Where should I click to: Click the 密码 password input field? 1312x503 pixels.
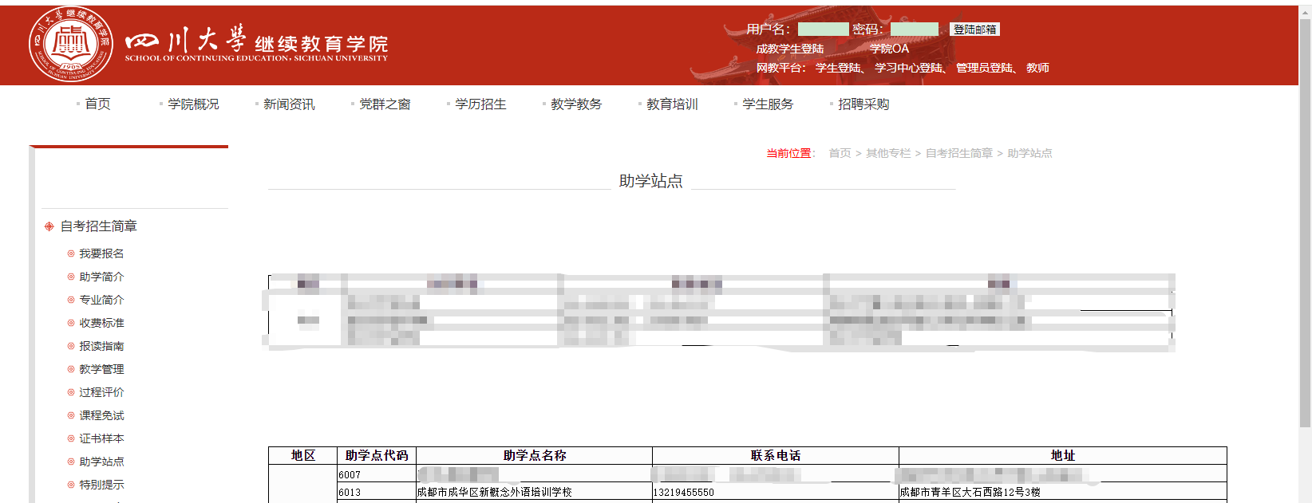(x=914, y=29)
